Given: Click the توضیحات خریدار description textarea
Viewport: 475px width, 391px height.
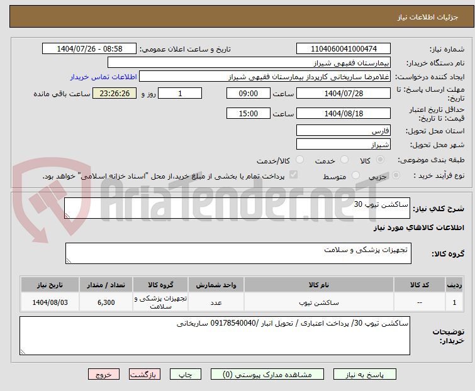Looking at the screenshot, I should point(215,336).
